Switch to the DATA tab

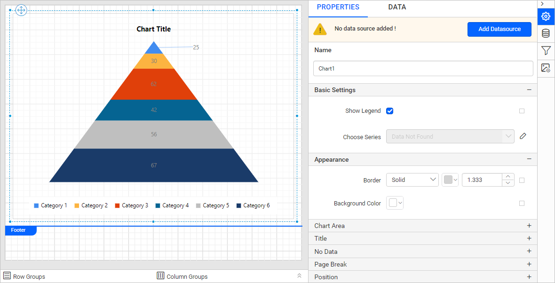397,7
